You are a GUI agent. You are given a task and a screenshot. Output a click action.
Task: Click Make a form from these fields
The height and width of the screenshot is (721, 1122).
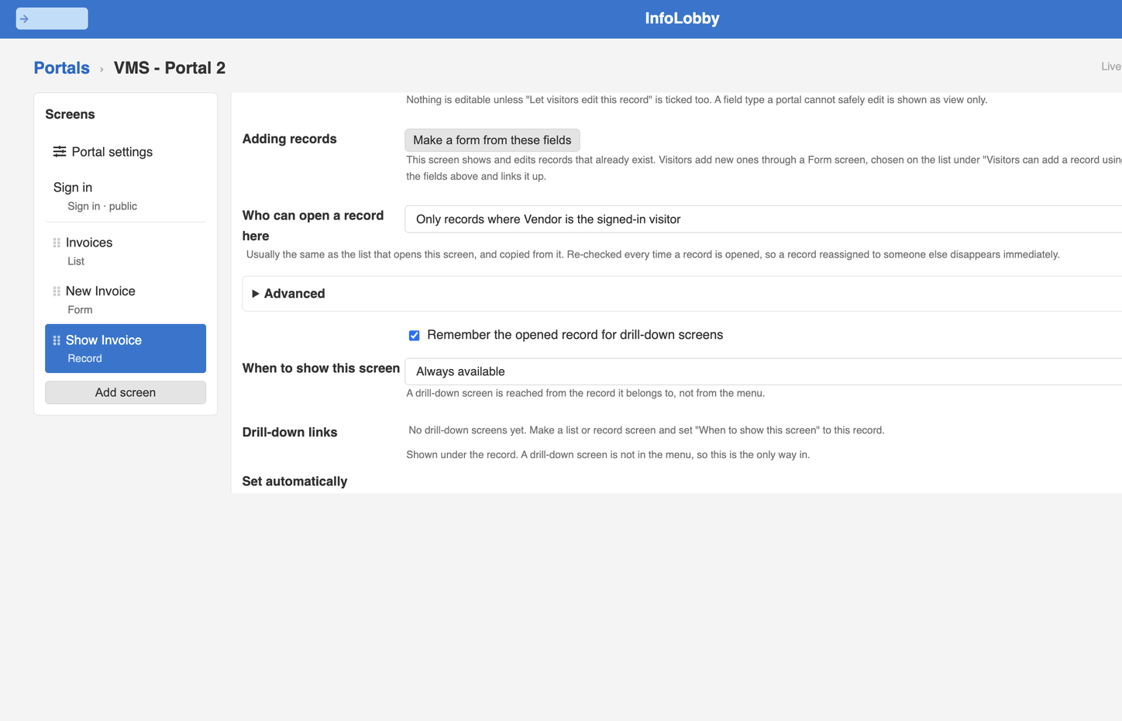492,140
